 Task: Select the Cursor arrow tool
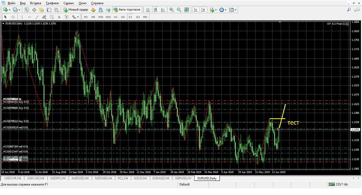point(6,17)
